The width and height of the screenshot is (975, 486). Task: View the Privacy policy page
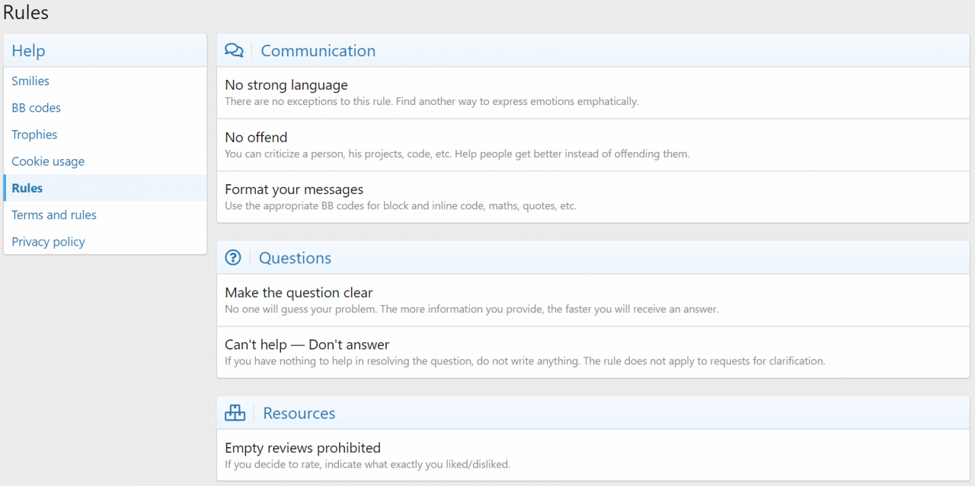[x=48, y=242]
